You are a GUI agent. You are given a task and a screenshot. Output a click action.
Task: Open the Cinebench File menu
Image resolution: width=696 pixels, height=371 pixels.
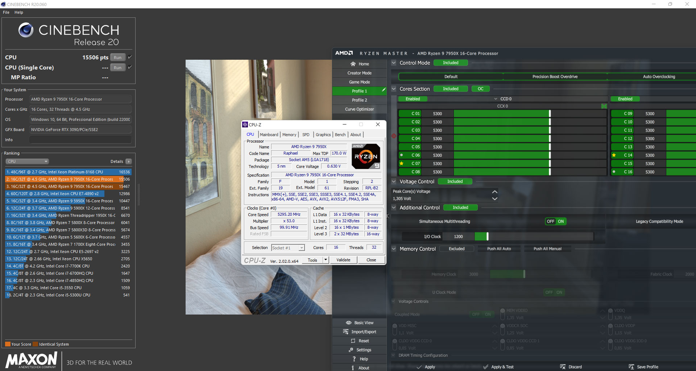[6, 12]
